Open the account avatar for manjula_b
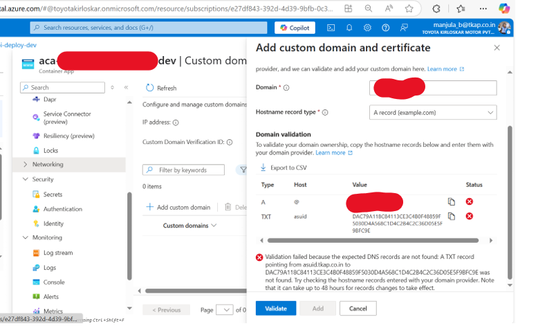This screenshot has height=326, width=556. pyautogui.click(x=504, y=28)
